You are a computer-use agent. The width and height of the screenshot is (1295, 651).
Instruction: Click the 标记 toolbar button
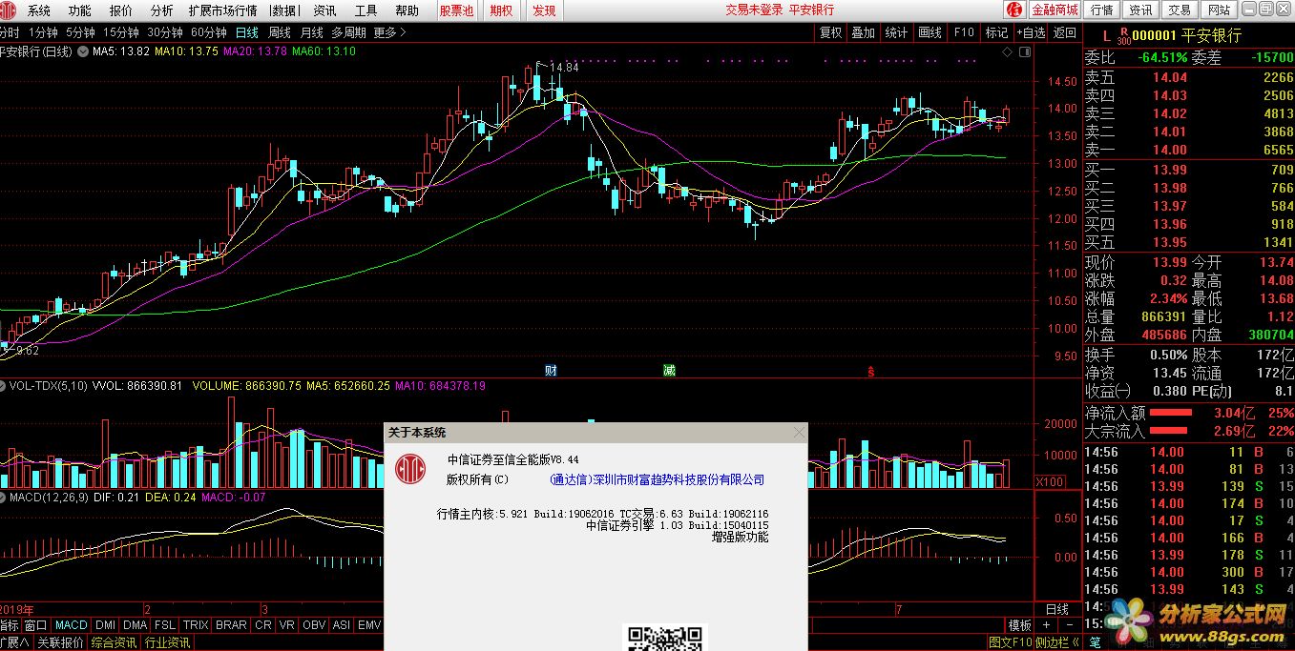pos(997,32)
